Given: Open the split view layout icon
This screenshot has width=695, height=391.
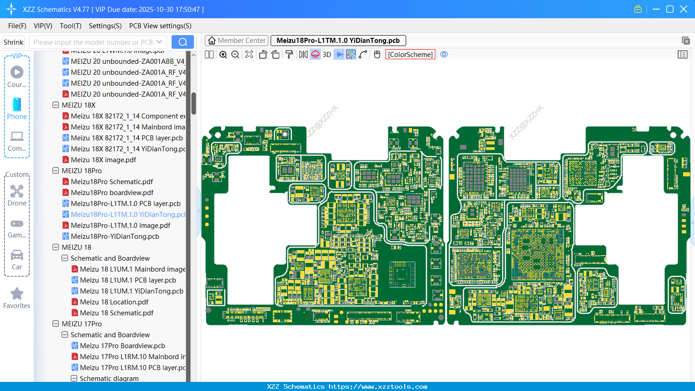Looking at the screenshot, I should 209,55.
